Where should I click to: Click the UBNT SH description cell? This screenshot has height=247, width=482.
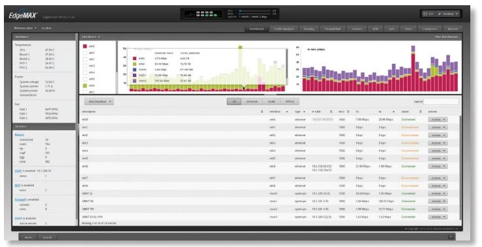point(88,201)
